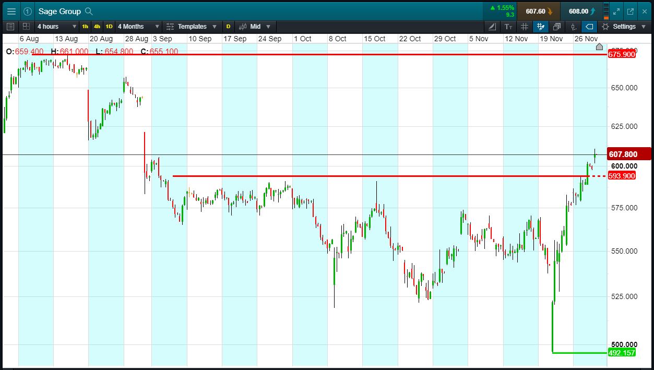This screenshot has height=370, width=654.
Task: Click the yellow D default button
Action: coord(228,26)
